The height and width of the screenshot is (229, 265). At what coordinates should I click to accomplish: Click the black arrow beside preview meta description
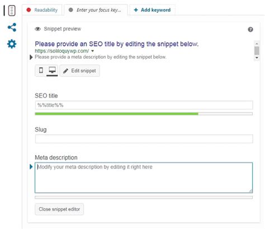(x=31, y=57)
